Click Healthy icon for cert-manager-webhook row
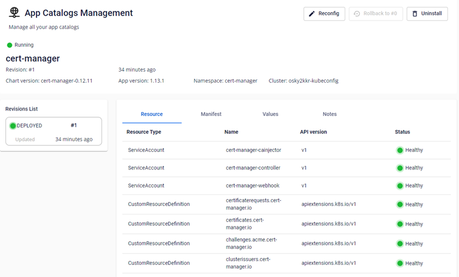Image resolution: width=459 pixels, height=277 pixels. coord(400,186)
